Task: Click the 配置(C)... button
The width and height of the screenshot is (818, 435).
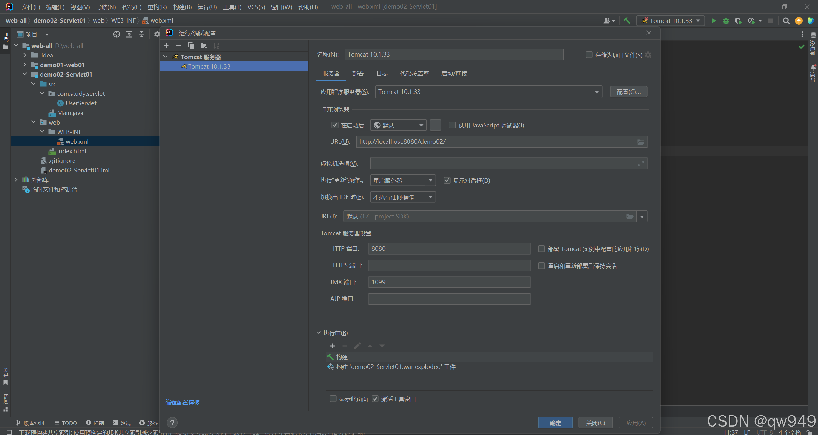Action: [628, 92]
